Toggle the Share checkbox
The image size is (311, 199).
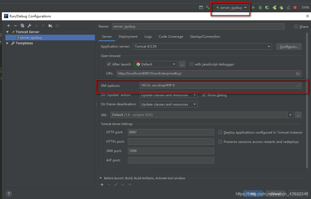[296, 27]
